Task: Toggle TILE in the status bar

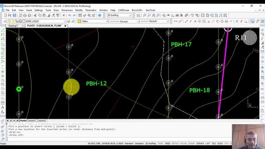Action: pyautogui.click(x=214, y=144)
